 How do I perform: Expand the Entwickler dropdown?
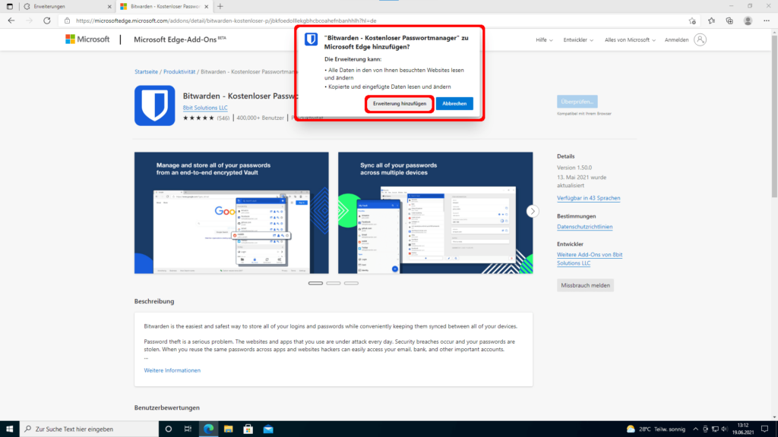coord(578,39)
